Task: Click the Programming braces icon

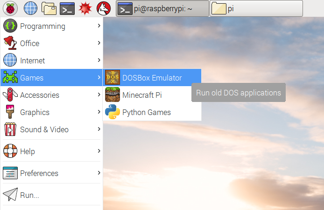Action: [x=10, y=26]
